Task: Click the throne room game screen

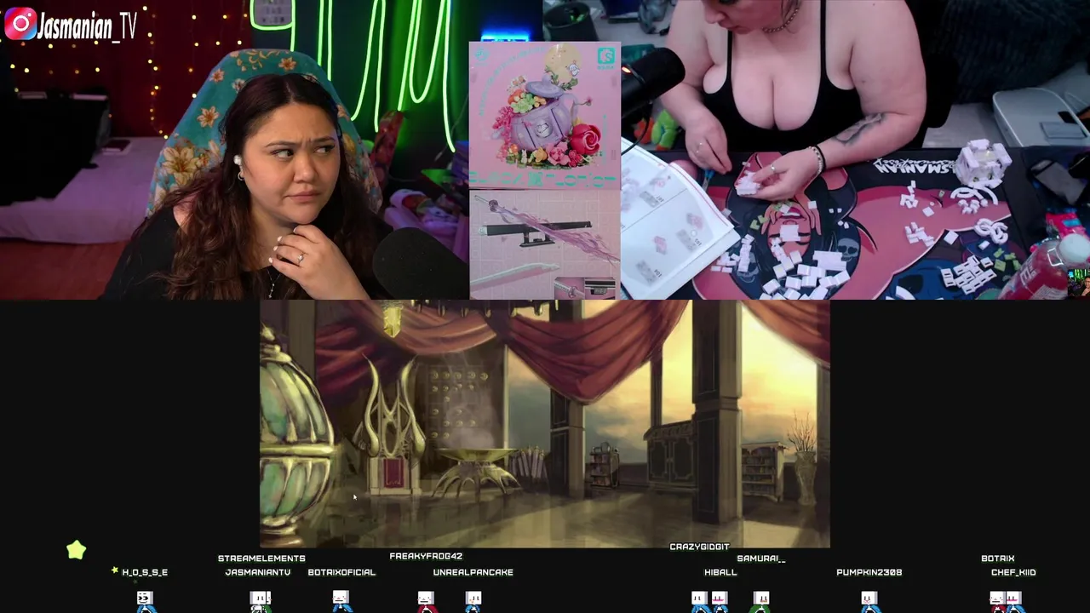Action: 545,423
